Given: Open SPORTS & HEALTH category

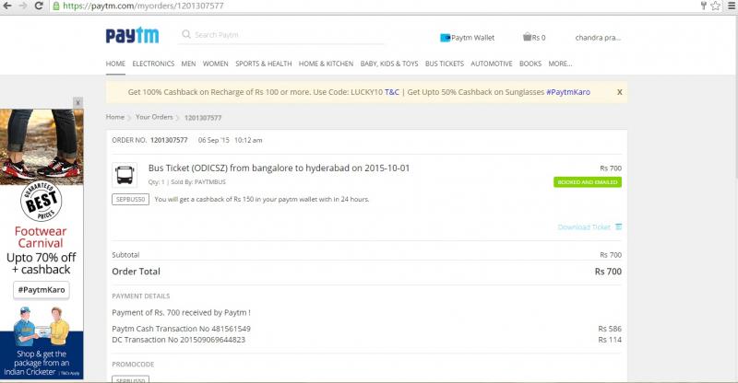Looking at the screenshot, I should [x=264, y=64].
